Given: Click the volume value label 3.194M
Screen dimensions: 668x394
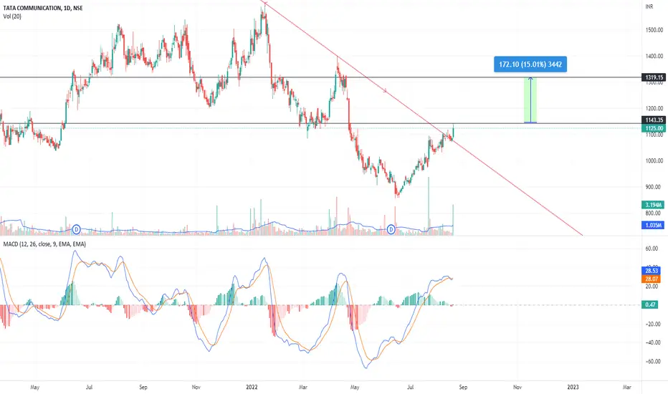Looking at the screenshot, I should pos(653,205).
